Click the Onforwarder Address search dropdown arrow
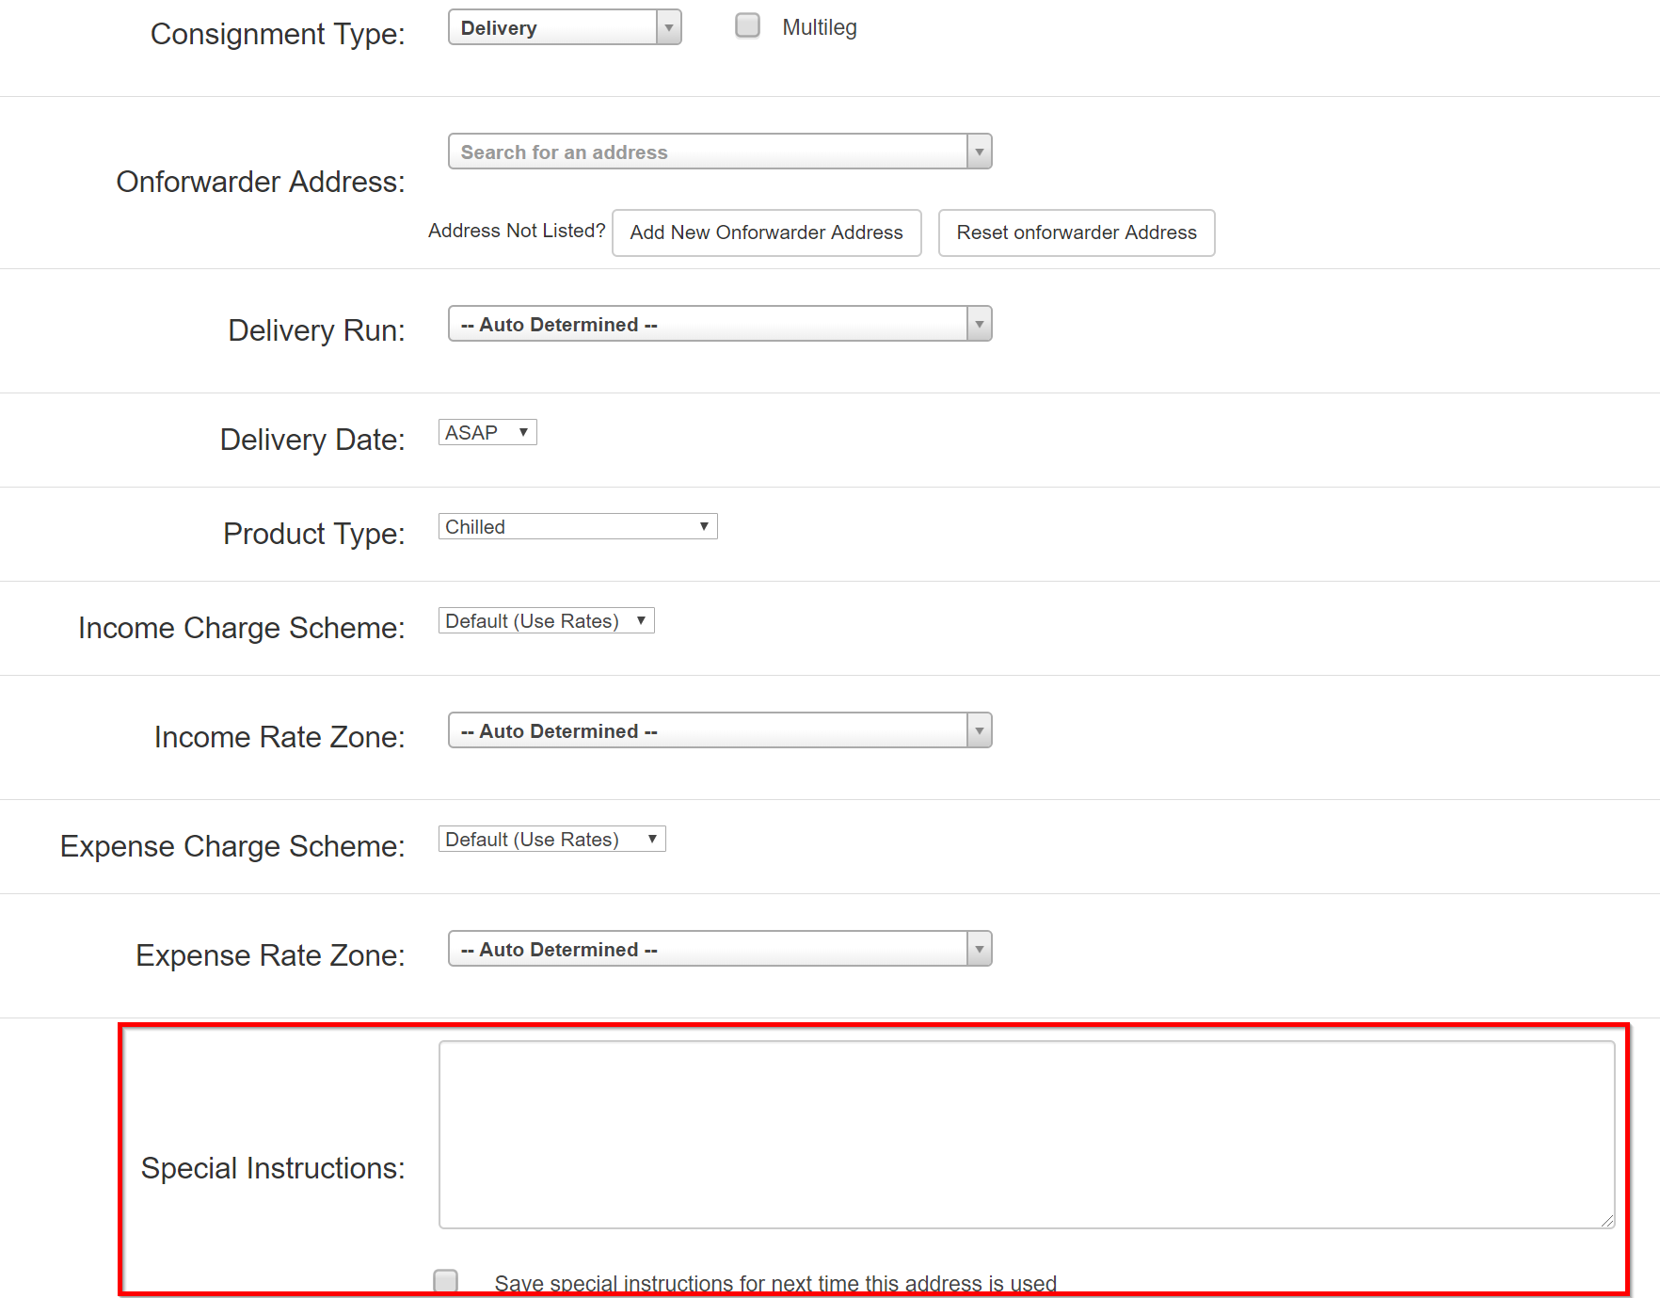The height and width of the screenshot is (1298, 1660). pyautogui.click(x=979, y=152)
